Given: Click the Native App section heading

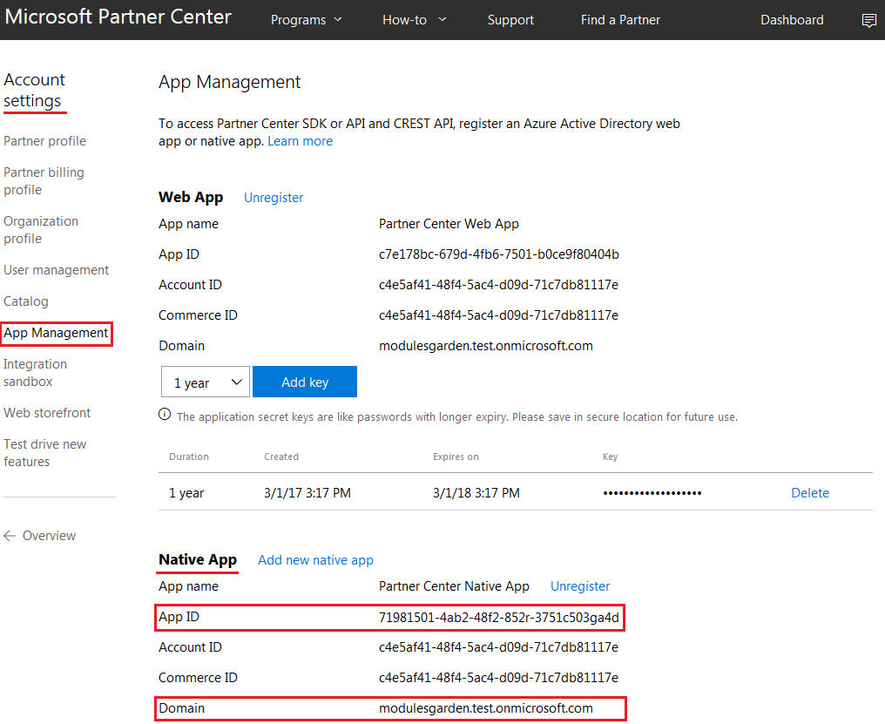Looking at the screenshot, I should [x=198, y=559].
